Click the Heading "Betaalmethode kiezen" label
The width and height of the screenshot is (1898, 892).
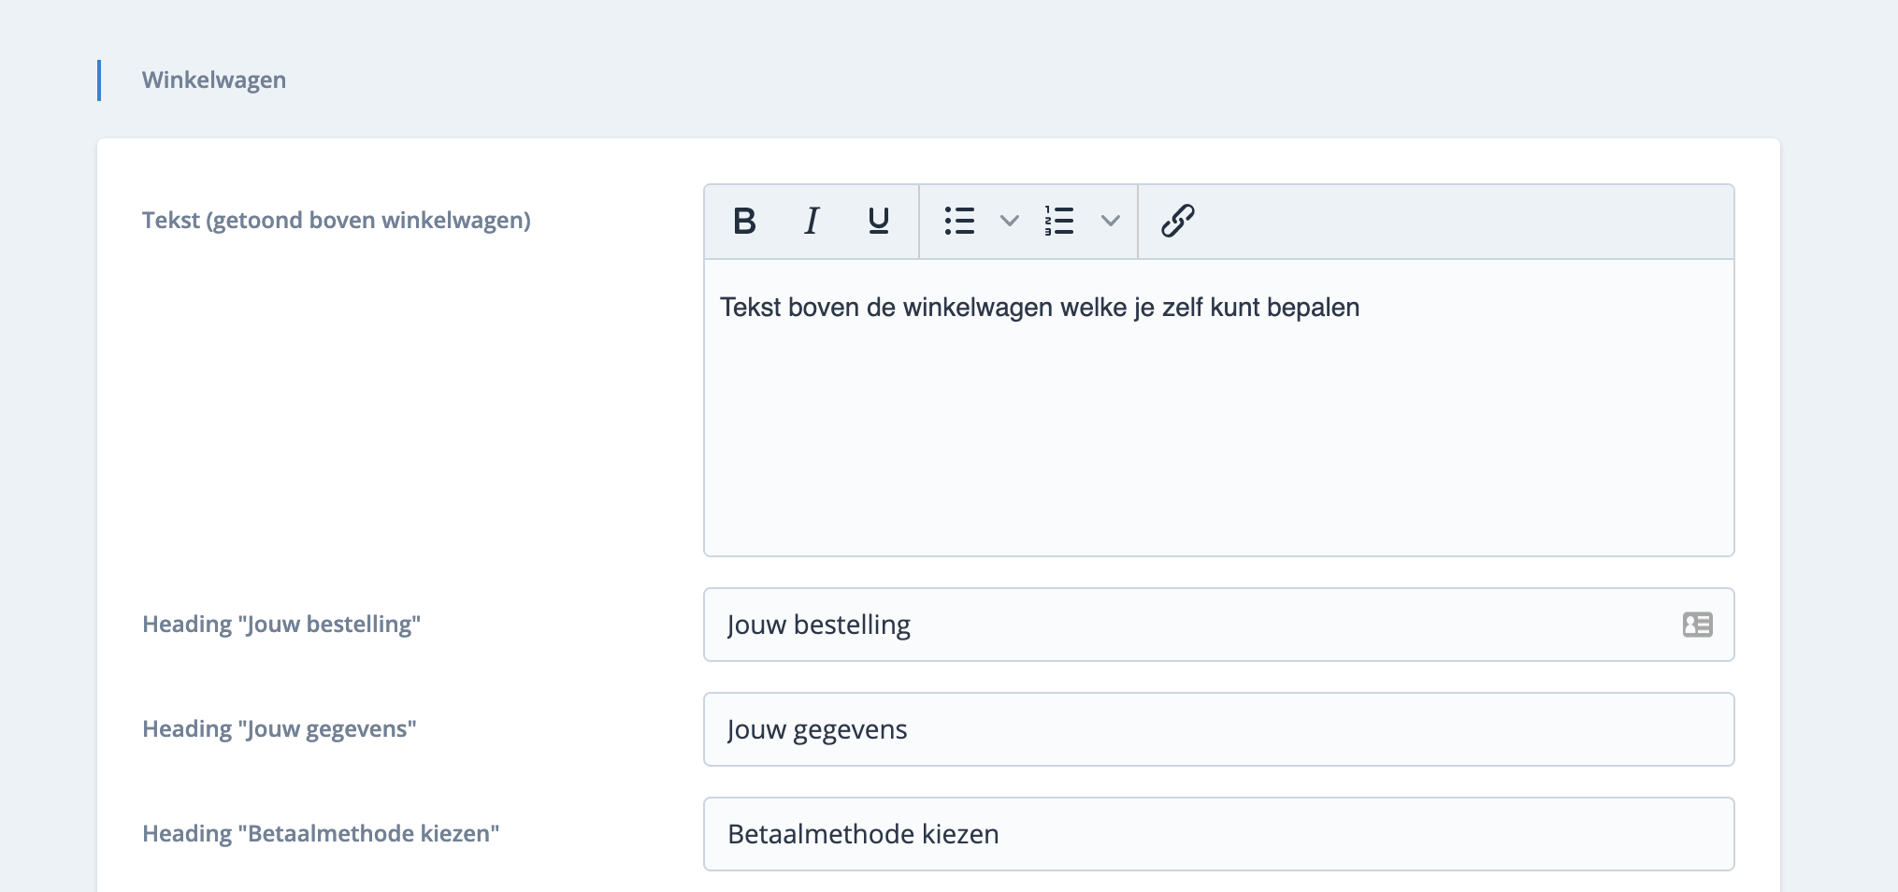click(x=320, y=834)
